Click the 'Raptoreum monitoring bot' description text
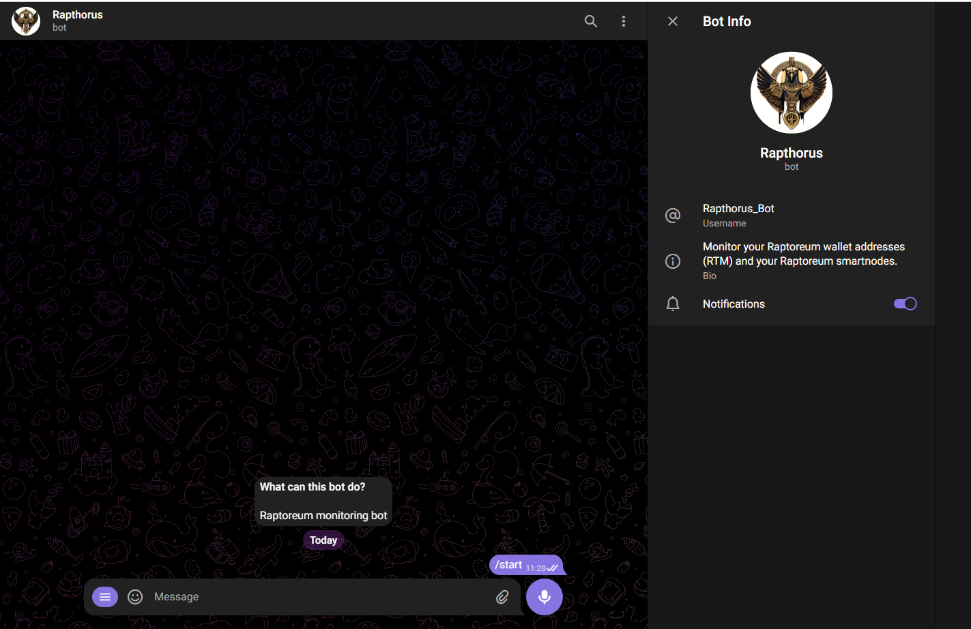 click(323, 516)
